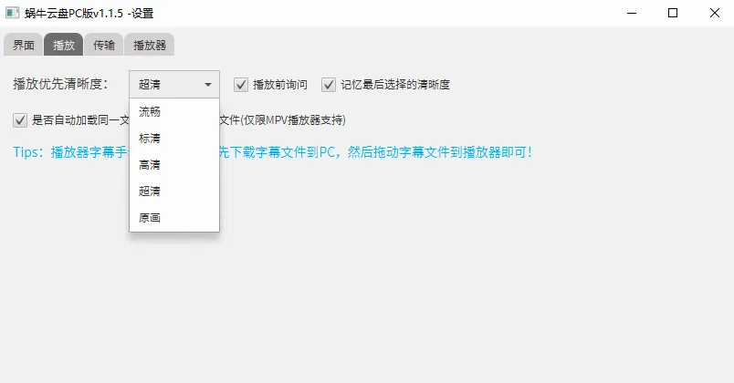Choose 标清 from the quality list
The image size is (734, 383).
(174, 139)
